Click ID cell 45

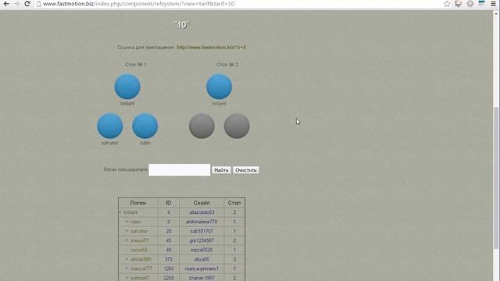169,240
